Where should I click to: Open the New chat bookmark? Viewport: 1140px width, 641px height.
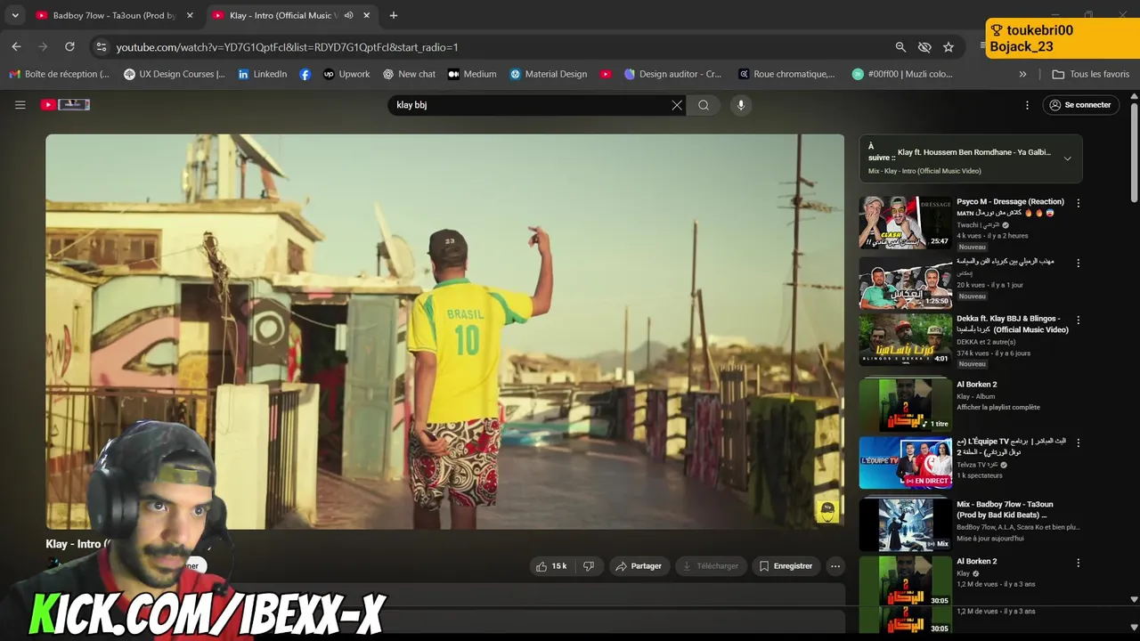pos(409,75)
